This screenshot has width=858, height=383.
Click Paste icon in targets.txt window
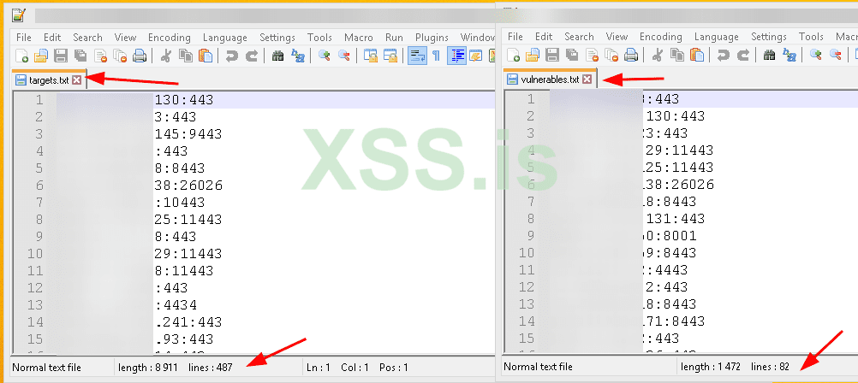click(x=206, y=56)
